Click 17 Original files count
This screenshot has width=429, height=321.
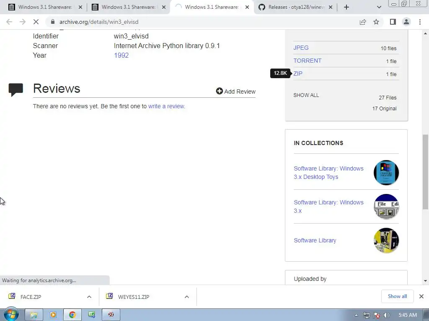click(x=384, y=109)
